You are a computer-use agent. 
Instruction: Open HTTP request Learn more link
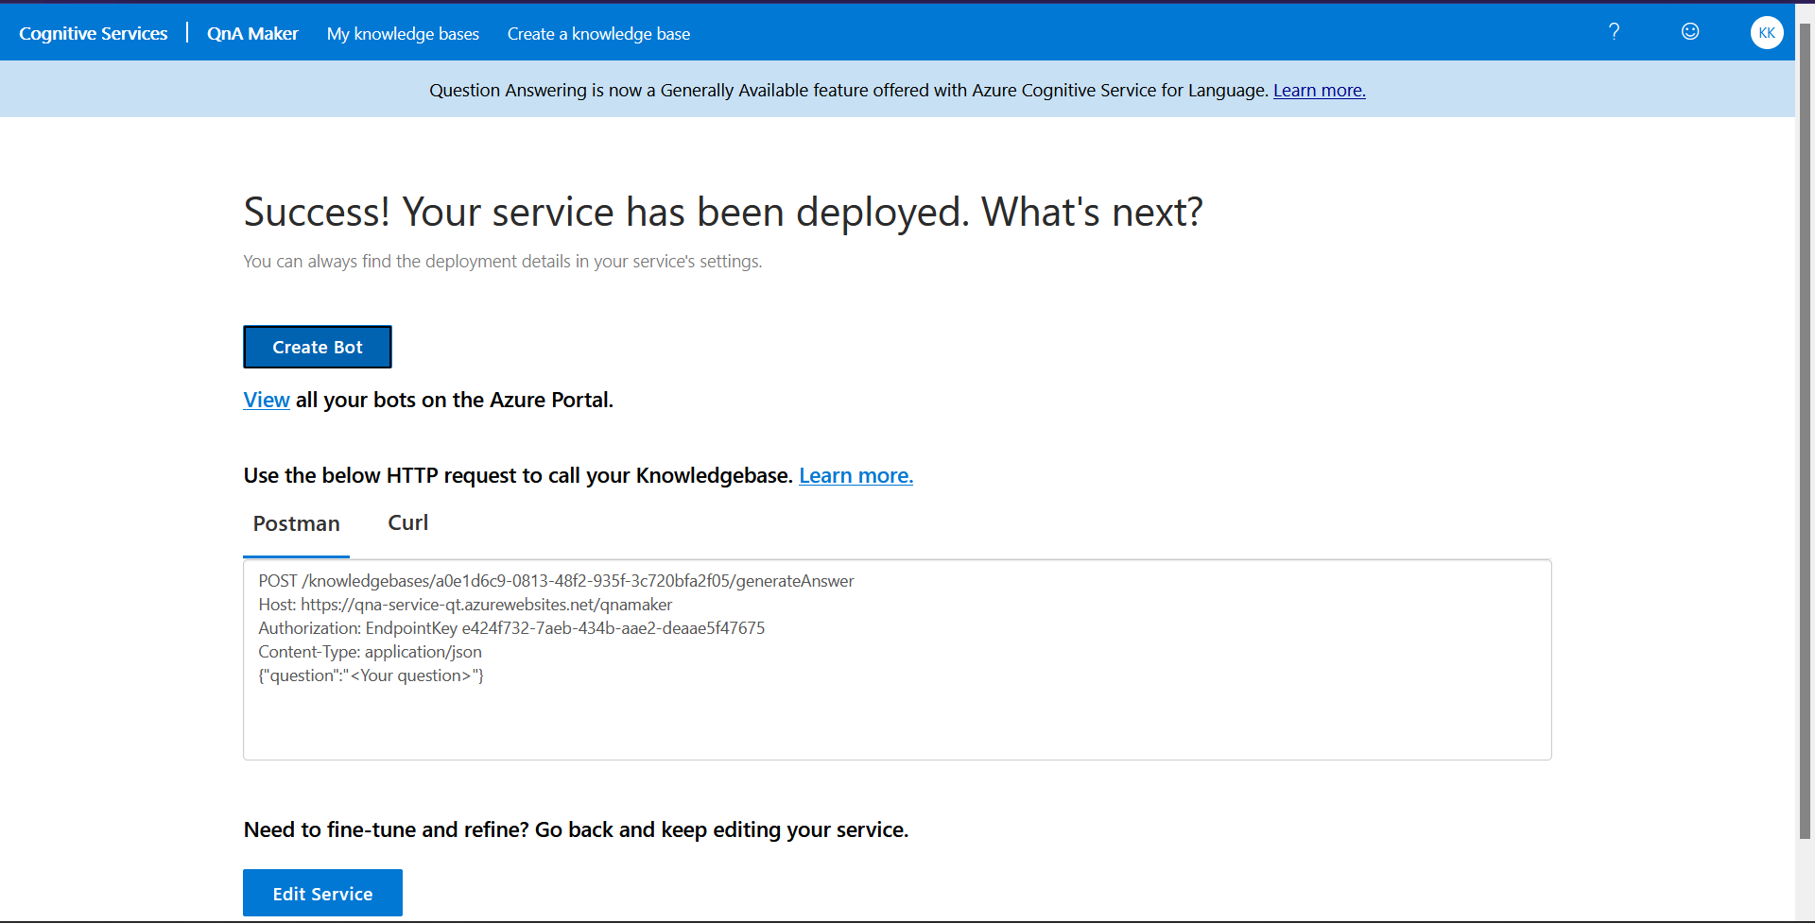coord(856,476)
